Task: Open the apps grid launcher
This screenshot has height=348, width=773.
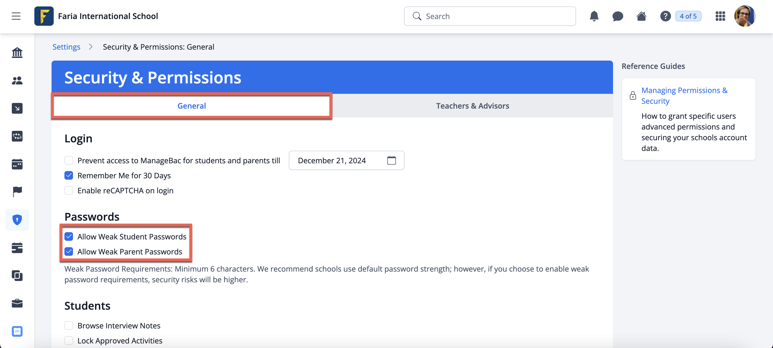Action: [720, 16]
